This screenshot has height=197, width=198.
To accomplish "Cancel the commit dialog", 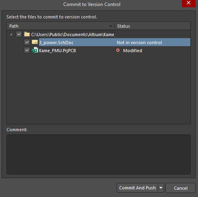I will coord(180,188).
